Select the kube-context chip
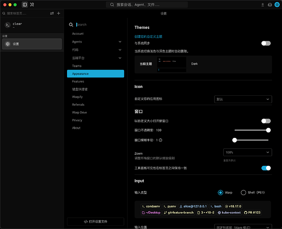Image resolution: width=282 pixels, height=229 pixels. (x=229, y=213)
